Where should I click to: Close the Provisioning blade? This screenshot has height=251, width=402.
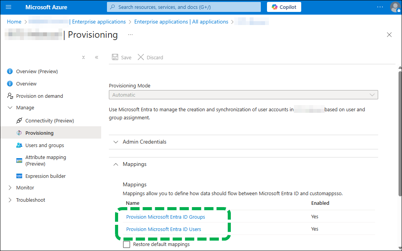(389, 35)
